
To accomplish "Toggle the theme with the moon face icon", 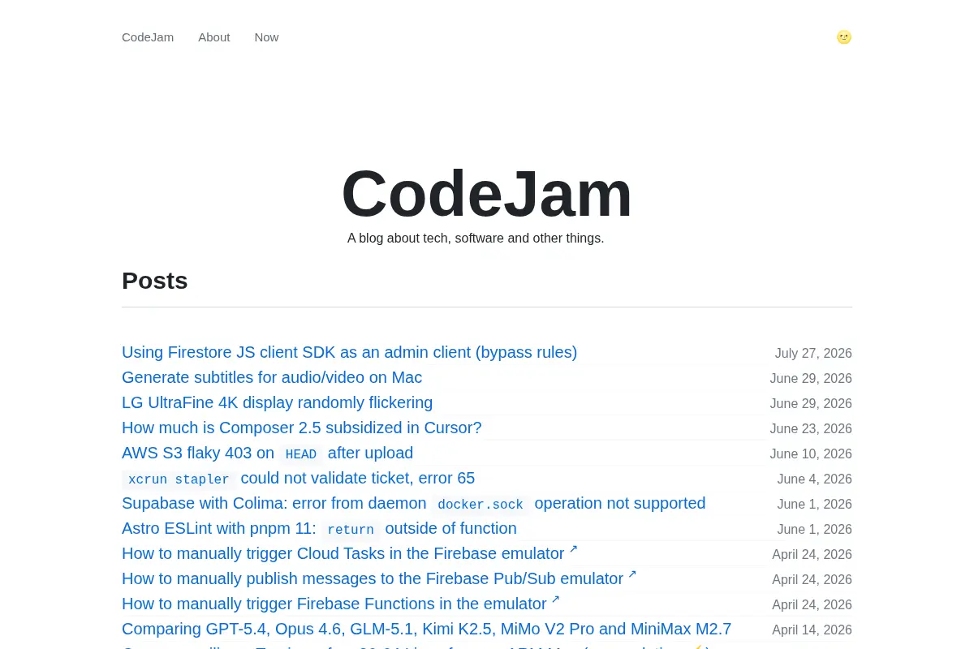I will pos(844,37).
